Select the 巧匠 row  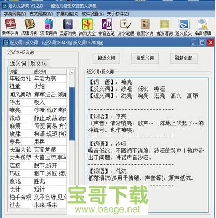pos(38,173)
